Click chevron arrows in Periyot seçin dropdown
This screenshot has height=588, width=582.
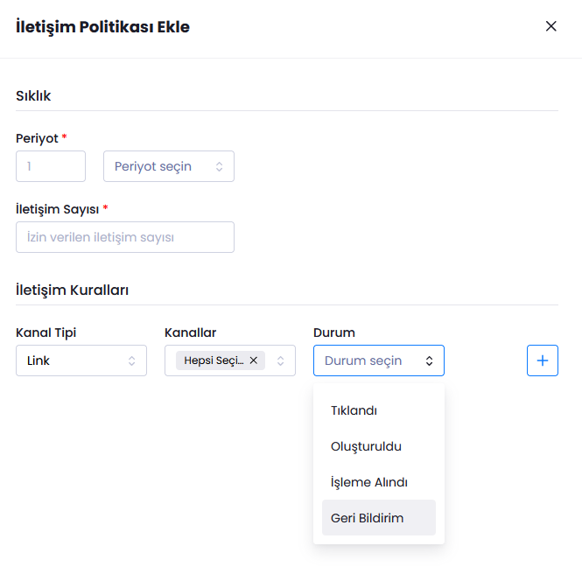[x=219, y=166]
